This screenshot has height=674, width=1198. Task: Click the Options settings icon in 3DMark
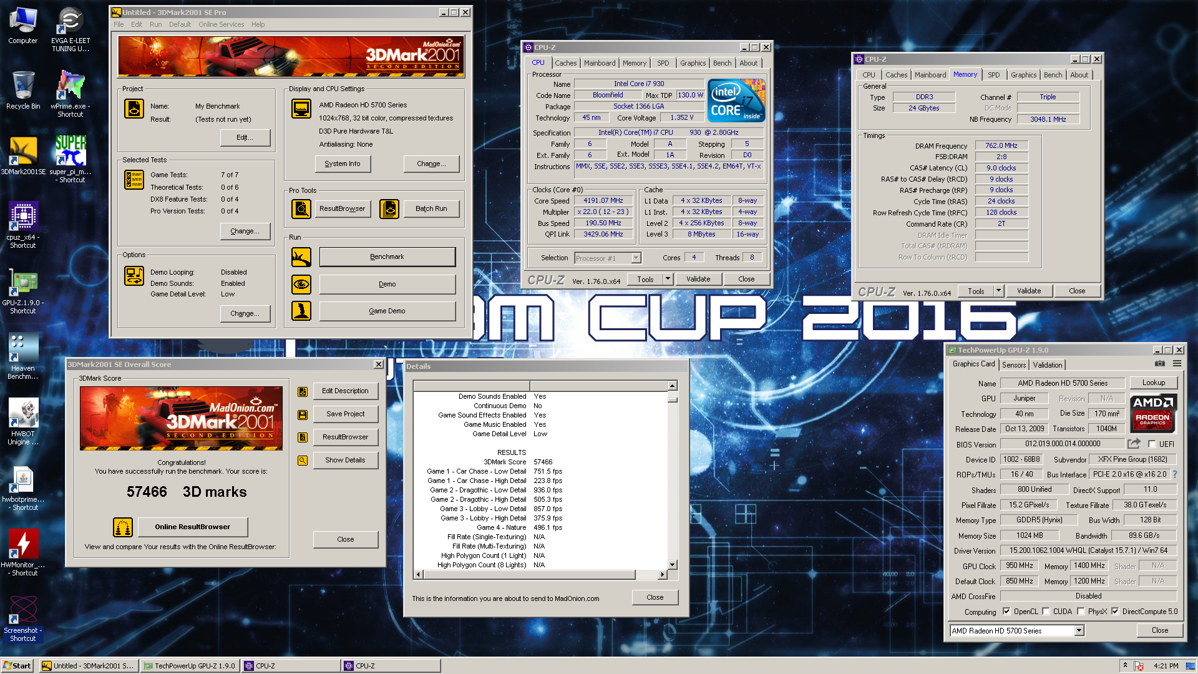click(x=134, y=275)
